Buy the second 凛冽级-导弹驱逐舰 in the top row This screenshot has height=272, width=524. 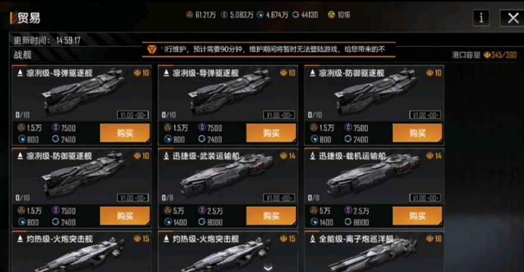(x=271, y=133)
